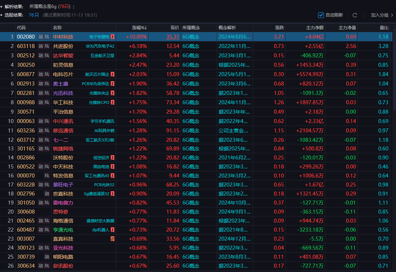Screen dimensions: 396x272
Task: Click red badge icon on 电科芯片 row
Action: pyautogui.click(x=113, y=74)
